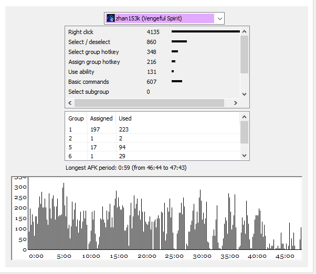Click the 30:00 label on APM chart
The width and height of the screenshot is (316, 274).
[x=202, y=256]
